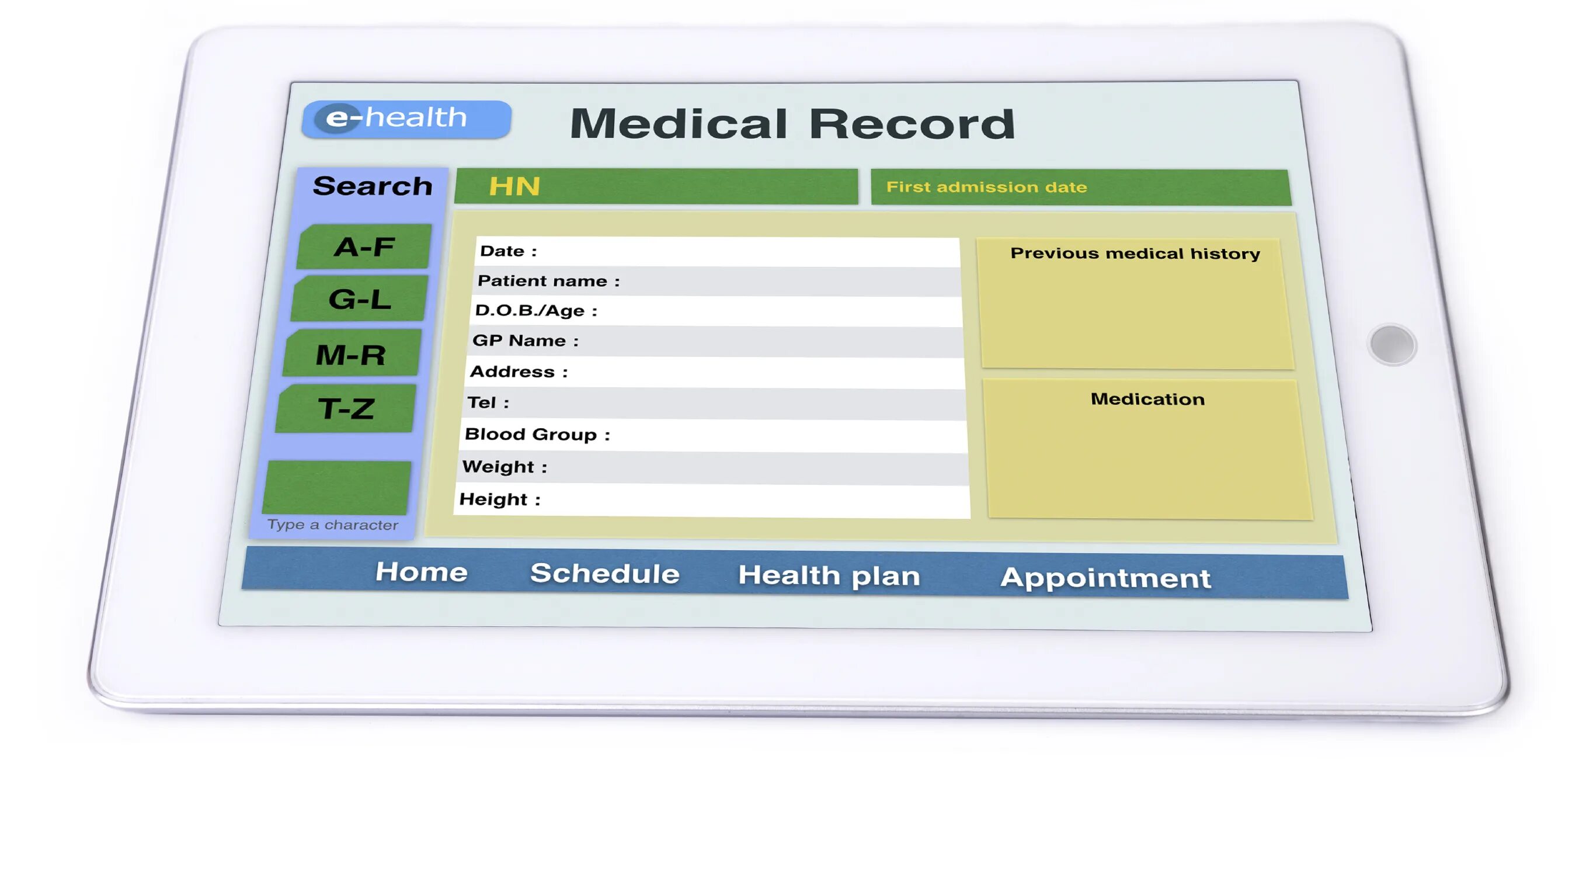Image resolution: width=1586 pixels, height=892 pixels.
Task: Click the Search panel heading
Action: coord(373,187)
